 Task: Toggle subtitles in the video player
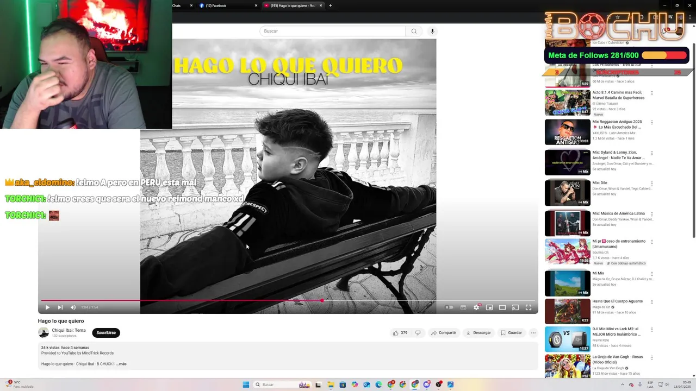(463, 307)
